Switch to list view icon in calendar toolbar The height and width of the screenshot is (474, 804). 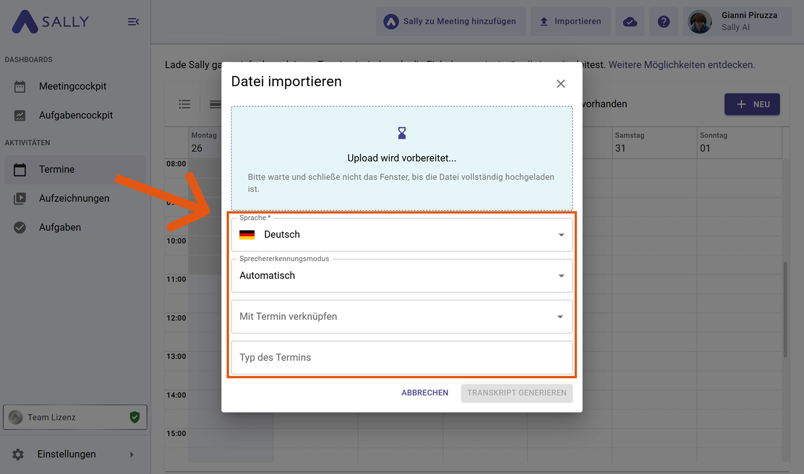(184, 104)
